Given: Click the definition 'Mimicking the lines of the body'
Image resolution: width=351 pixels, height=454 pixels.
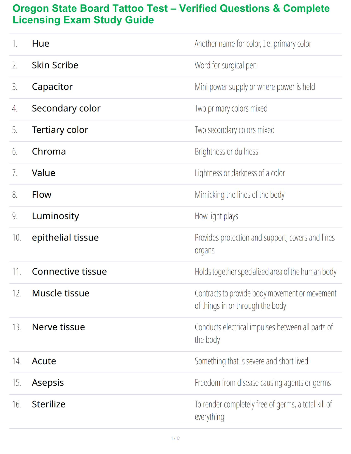Looking at the screenshot, I should 240,195.
